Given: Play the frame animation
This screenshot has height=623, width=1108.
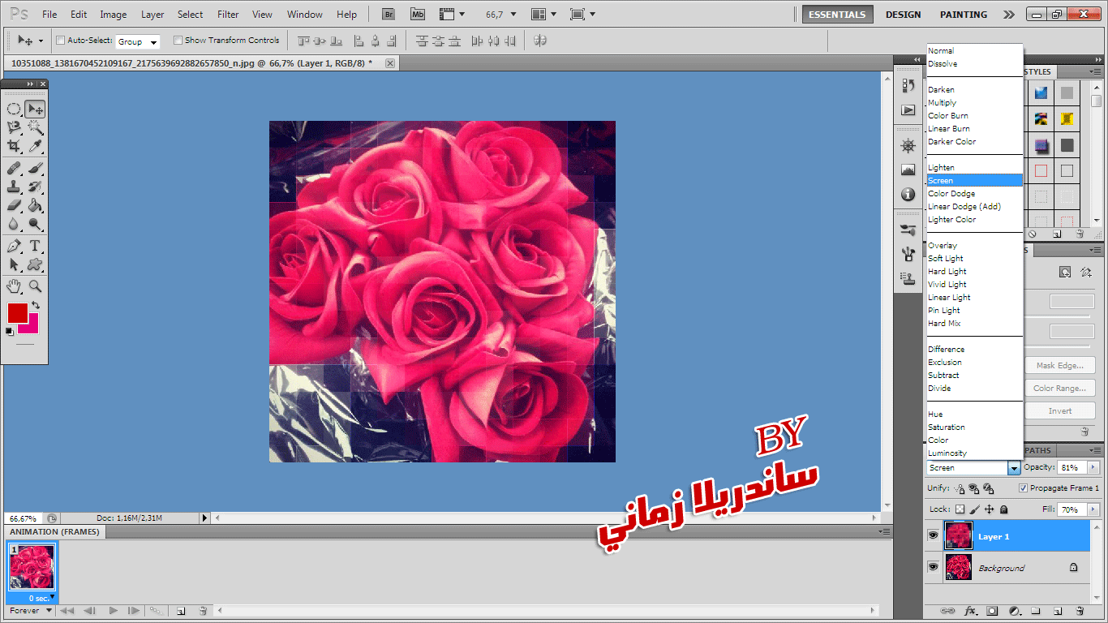Looking at the screenshot, I should coord(114,611).
